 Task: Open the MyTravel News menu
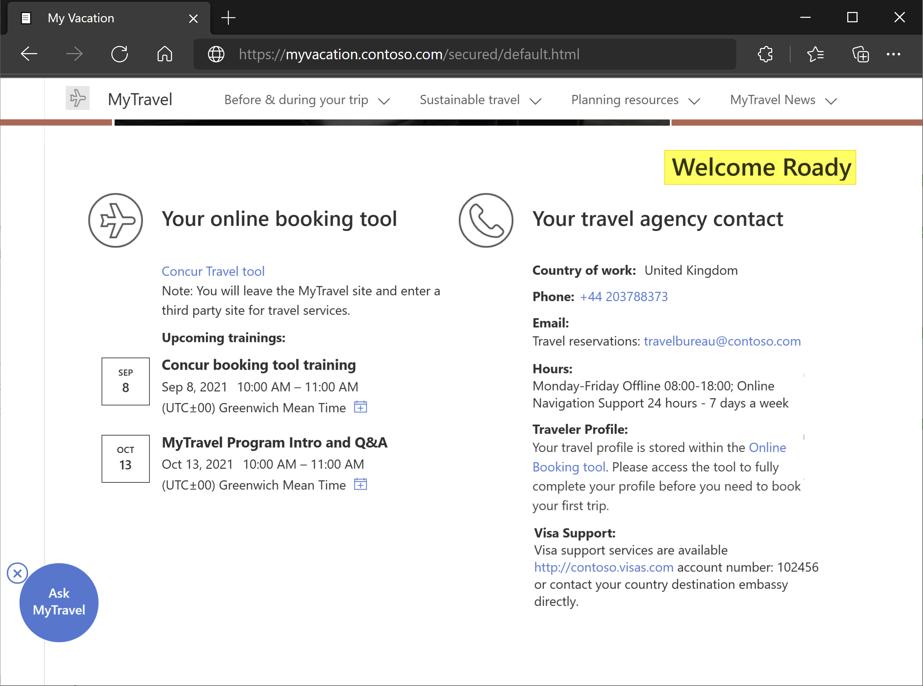click(782, 99)
